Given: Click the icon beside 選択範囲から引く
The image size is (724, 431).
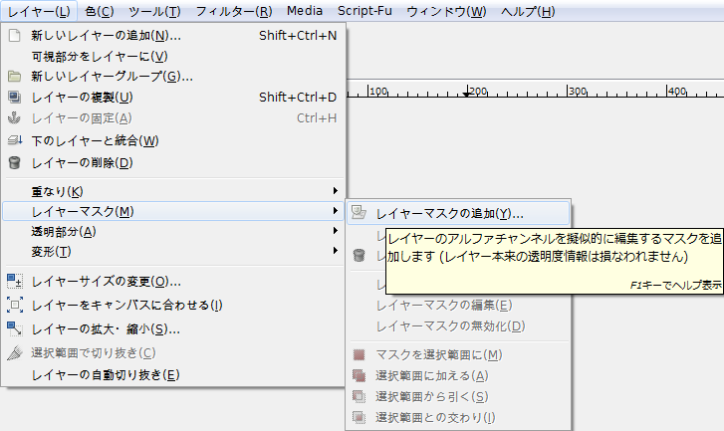Looking at the screenshot, I should click(x=359, y=396).
